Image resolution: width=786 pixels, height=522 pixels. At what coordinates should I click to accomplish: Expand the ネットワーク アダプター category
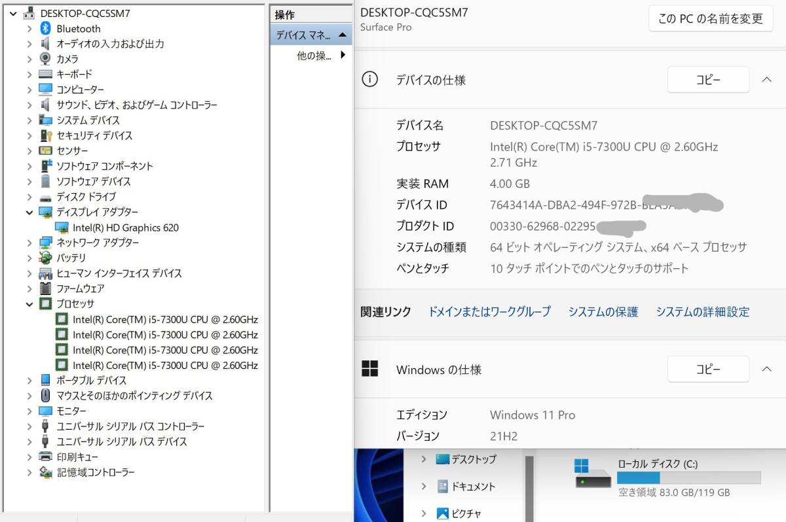pos(29,243)
